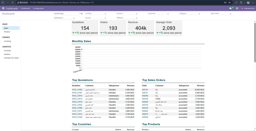
Task: Select Inventory On Hand dashboard
Action: [11, 58]
